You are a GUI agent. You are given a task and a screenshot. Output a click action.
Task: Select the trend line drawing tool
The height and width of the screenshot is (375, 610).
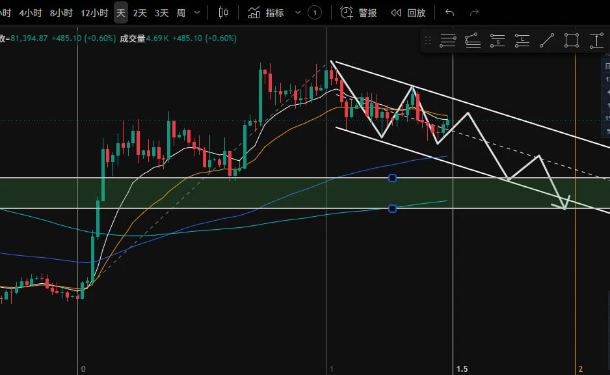546,40
